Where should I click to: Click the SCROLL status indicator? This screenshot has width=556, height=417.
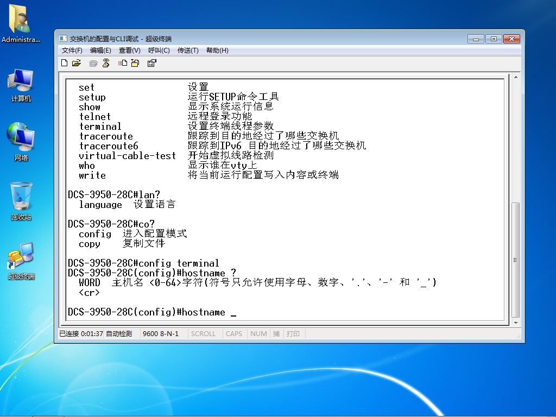click(x=203, y=334)
